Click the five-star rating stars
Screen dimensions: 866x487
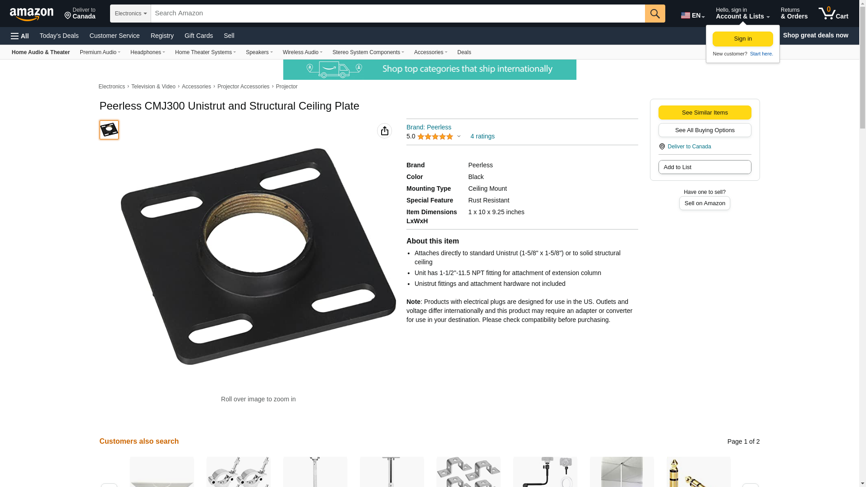click(435, 136)
